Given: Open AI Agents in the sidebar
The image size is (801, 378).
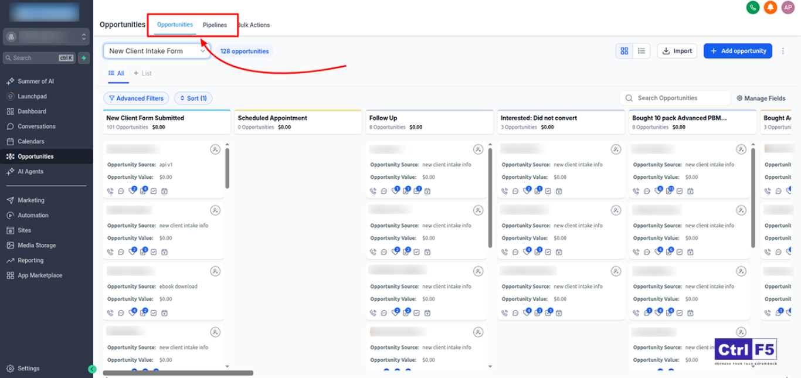Looking at the screenshot, I should pyautogui.click(x=30, y=172).
